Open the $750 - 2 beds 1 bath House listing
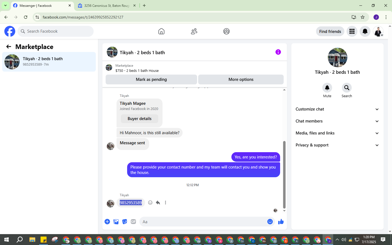Viewport: 392px width, 245px height. click(137, 71)
